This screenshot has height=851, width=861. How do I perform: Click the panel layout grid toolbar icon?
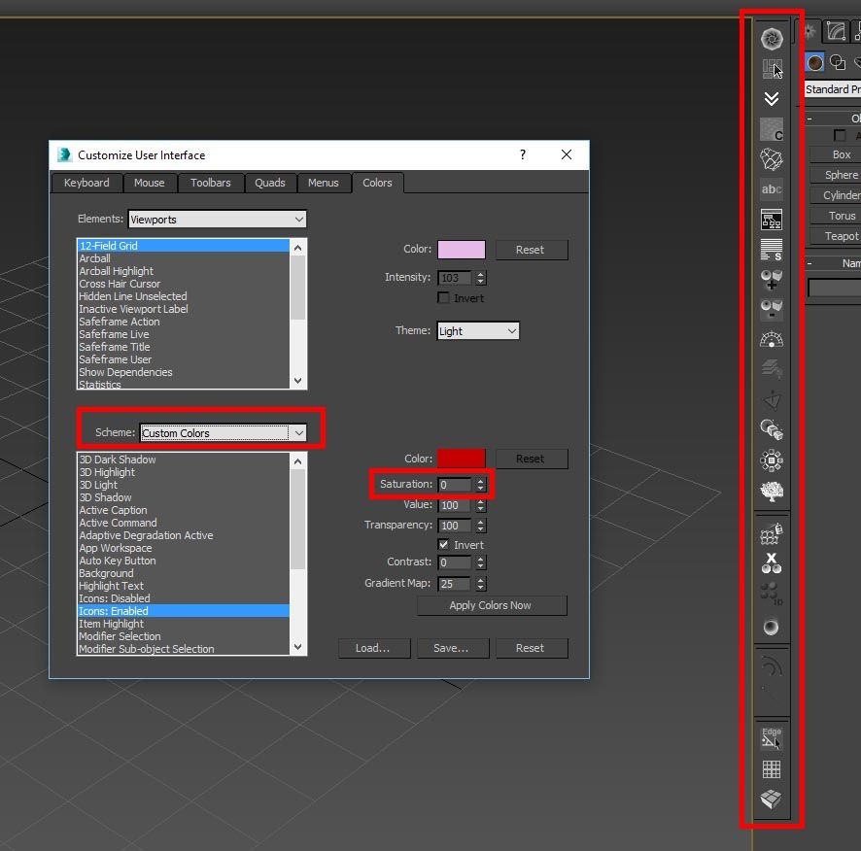point(772,69)
